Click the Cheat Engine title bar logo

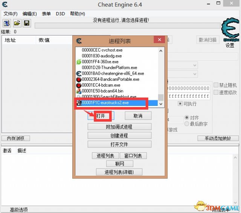point(5,5)
